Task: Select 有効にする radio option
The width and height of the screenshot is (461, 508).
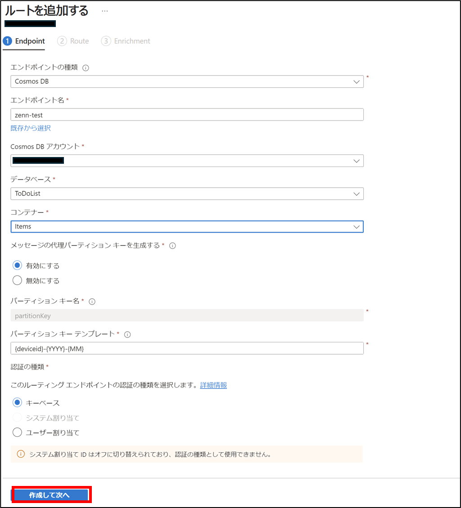Action: coord(17,265)
